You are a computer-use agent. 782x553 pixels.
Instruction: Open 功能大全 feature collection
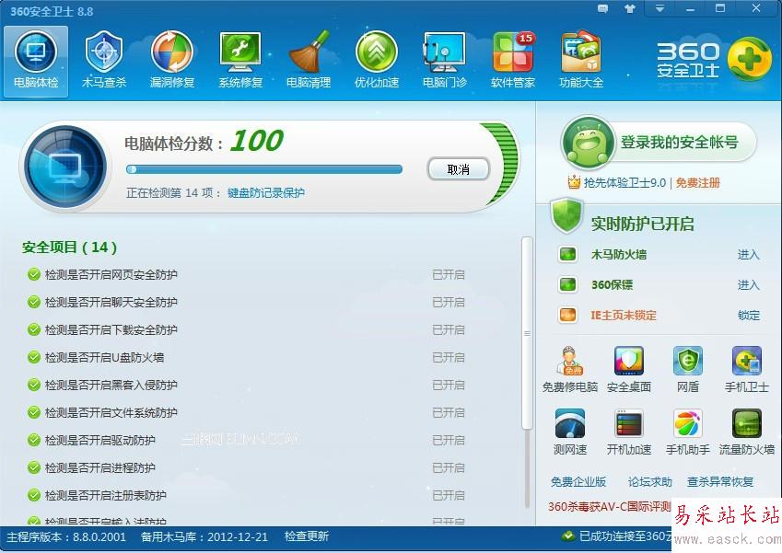[581, 62]
